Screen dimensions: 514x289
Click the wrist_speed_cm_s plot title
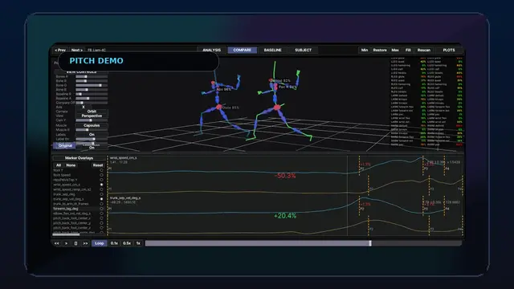[x=123, y=158]
